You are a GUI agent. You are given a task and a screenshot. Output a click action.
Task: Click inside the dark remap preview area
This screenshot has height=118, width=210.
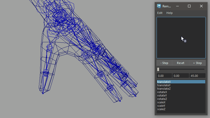[181, 37]
